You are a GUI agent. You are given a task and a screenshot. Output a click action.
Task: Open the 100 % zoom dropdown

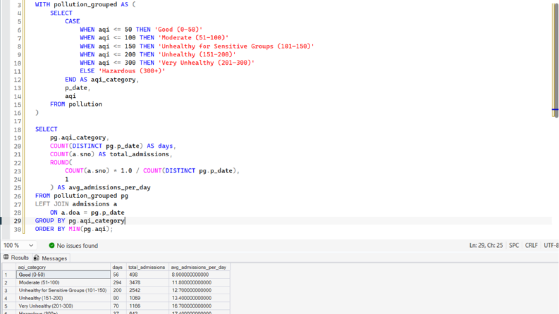[x=18, y=246]
